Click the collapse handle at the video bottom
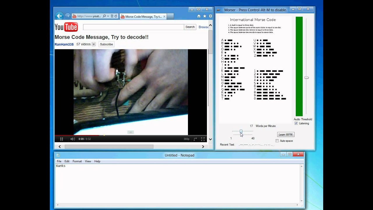 (x=131, y=132)
